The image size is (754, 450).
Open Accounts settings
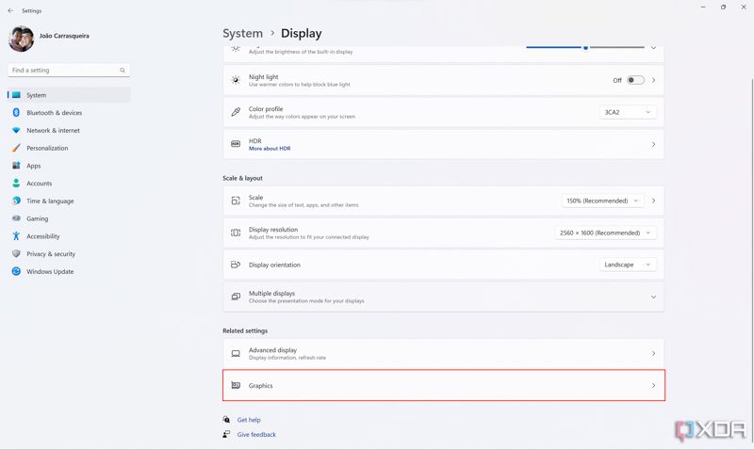pos(69,184)
